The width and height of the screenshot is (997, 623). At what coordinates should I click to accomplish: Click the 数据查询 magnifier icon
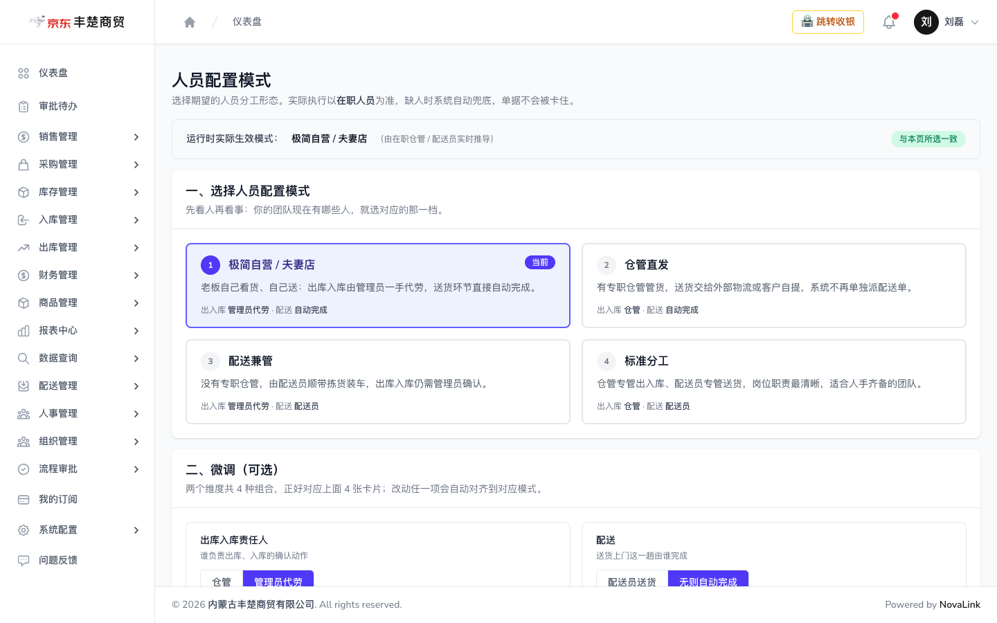click(24, 359)
